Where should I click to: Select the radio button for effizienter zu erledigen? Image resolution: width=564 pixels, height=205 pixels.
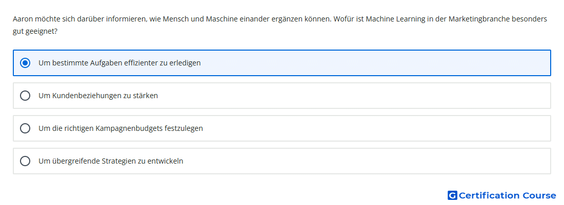pyautogui.click(x=25, y=63)
